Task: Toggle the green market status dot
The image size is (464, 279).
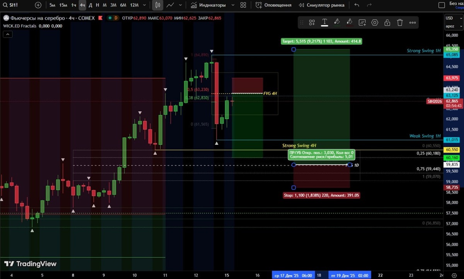Action: pyautogui.click(x=110, y=18)
